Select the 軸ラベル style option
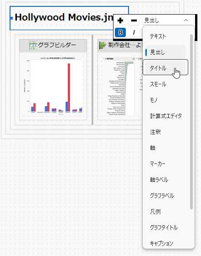The width and height of the screenshot is (201, 256). (x=165, y=180)
